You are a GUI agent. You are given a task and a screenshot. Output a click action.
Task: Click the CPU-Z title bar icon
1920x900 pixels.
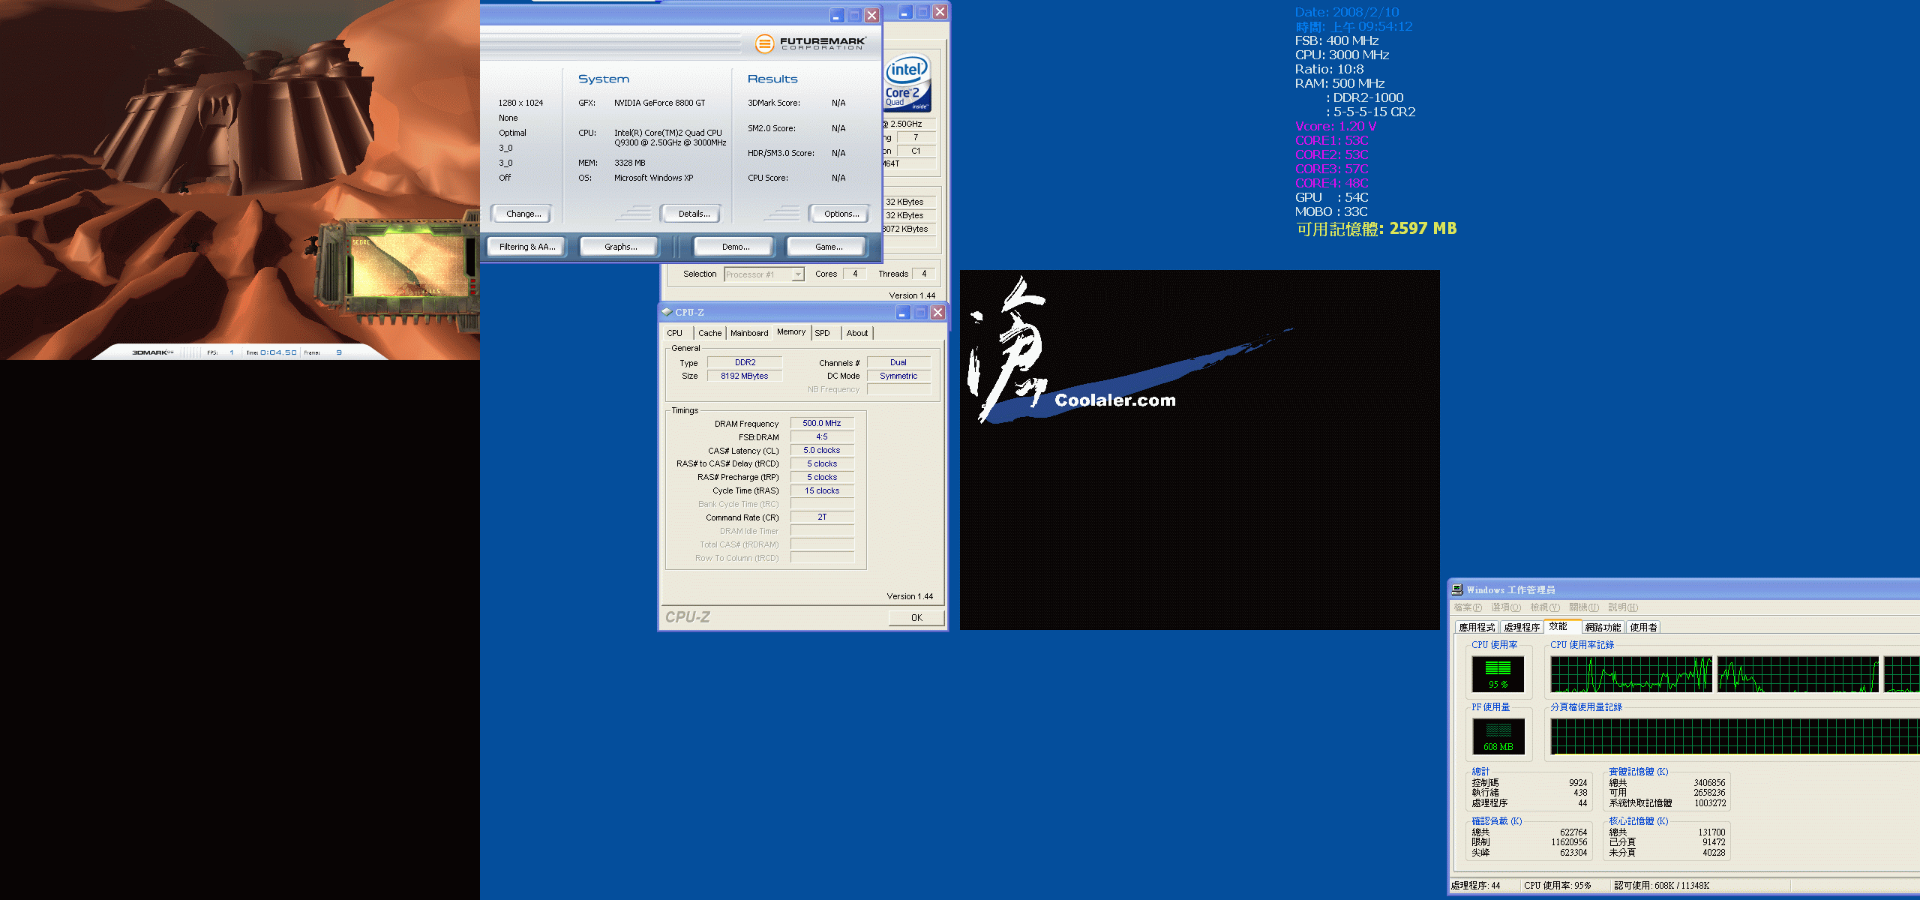pos(667,312)
